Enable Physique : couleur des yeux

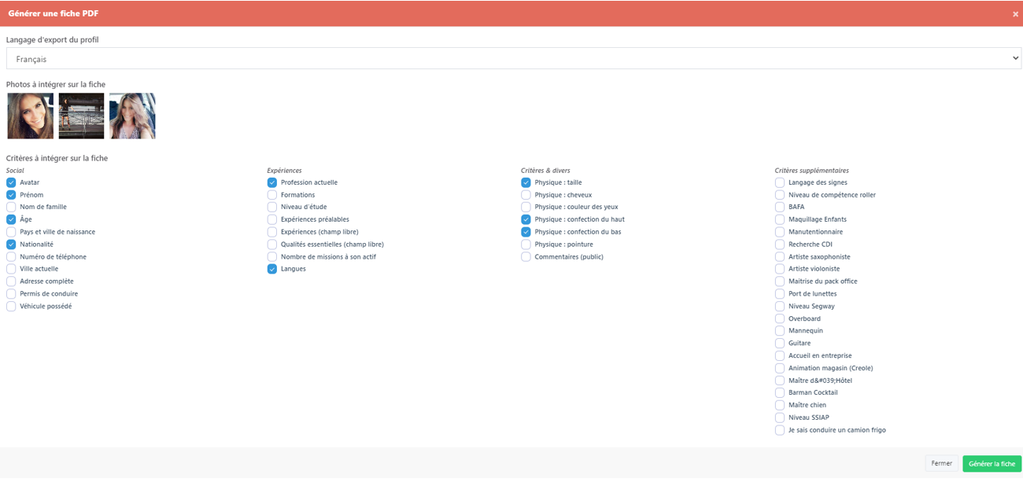click(526, 208)
